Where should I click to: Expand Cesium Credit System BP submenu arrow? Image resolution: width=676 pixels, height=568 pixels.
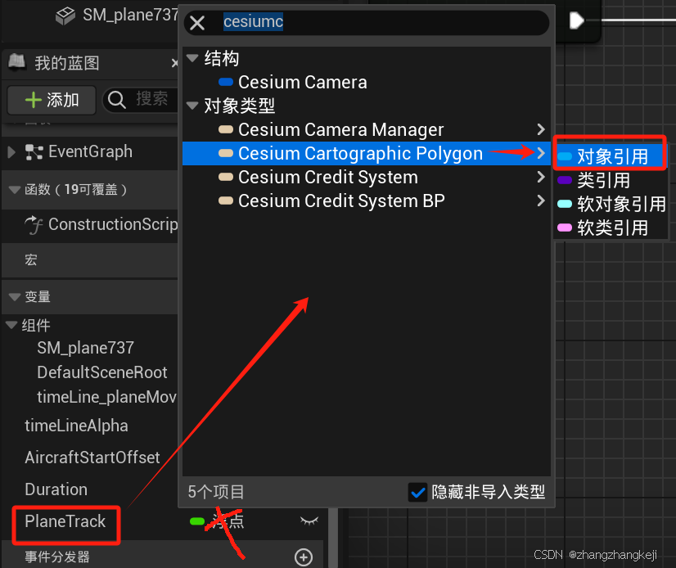pyautogui.click(x=541, y=201)
